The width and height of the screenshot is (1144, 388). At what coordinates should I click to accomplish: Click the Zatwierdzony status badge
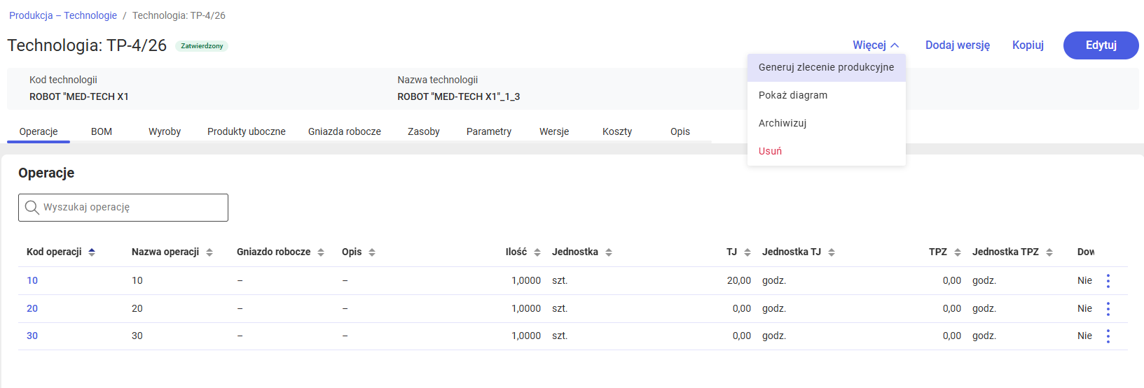[x=202, y=46]
